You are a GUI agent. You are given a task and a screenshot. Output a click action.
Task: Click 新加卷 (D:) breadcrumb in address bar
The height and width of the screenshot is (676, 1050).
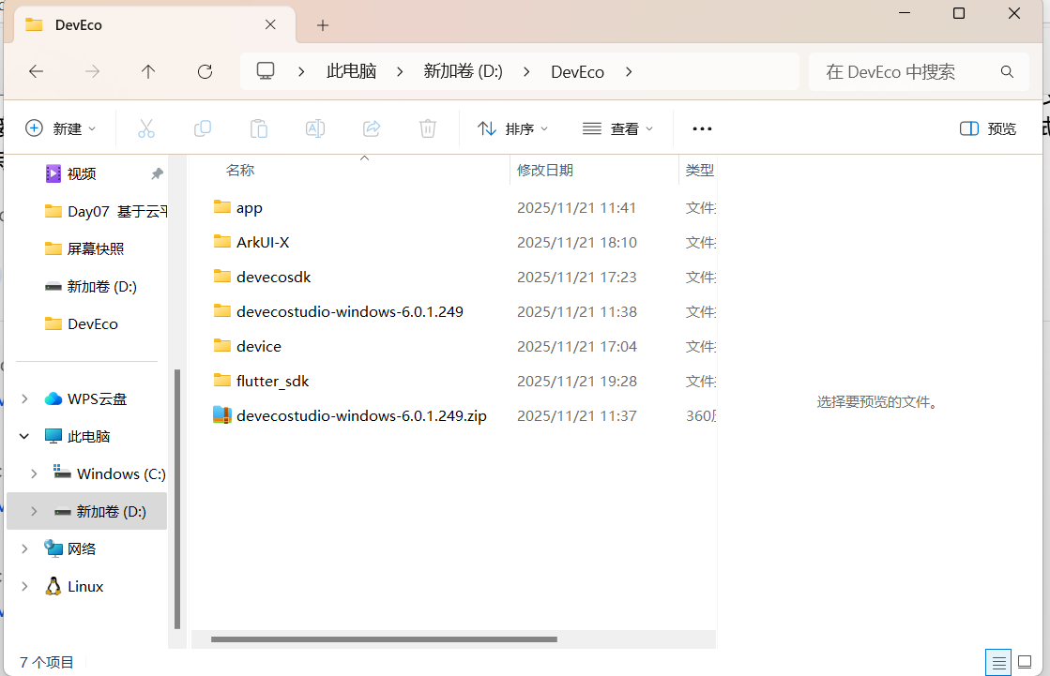tap(464, 71)
